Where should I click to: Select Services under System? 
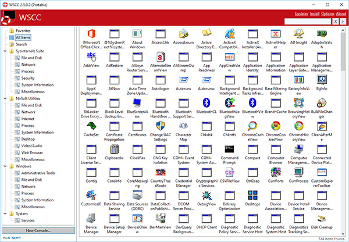28,220
